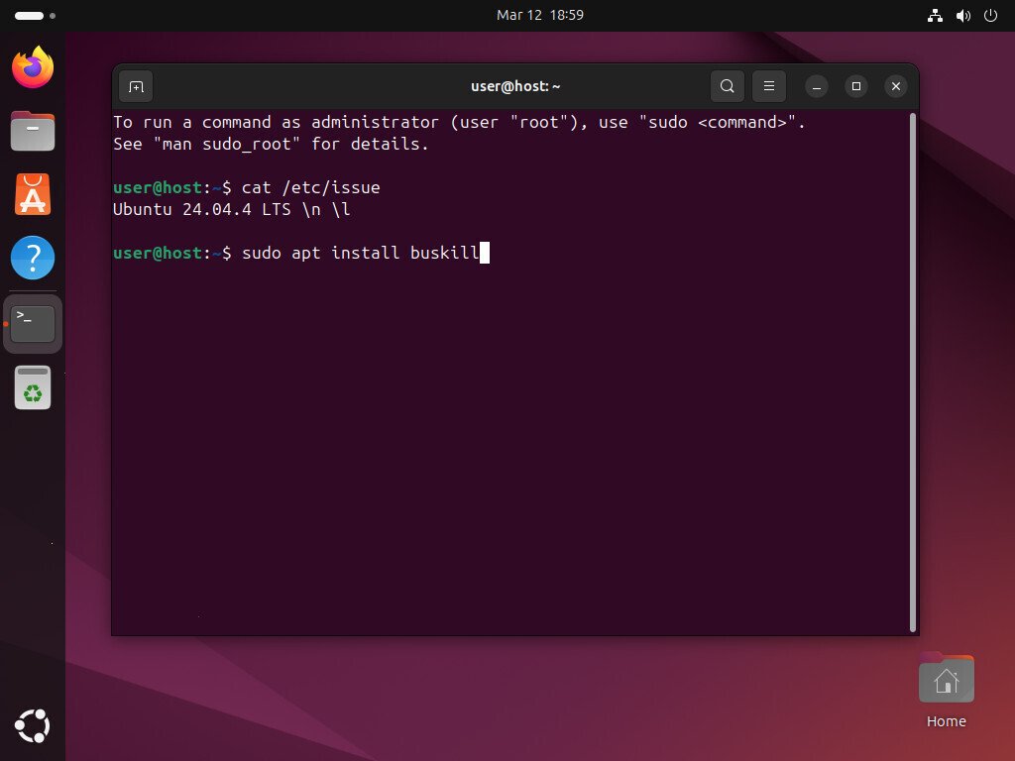
Task: Activate the terminal search icon
Action: [x=727, y=86]
